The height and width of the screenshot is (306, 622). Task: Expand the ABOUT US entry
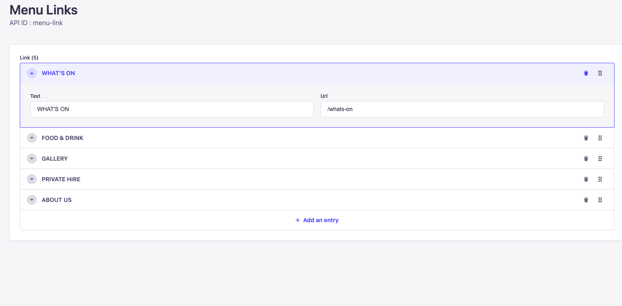click(x=32, y=200)
